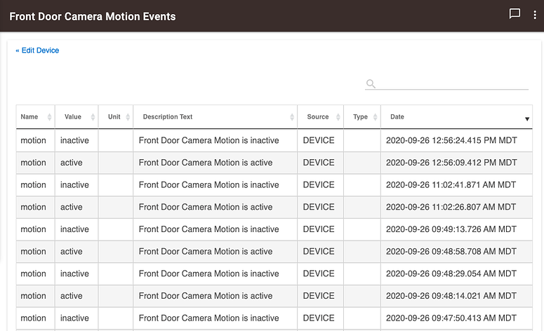Viewport: 544px width, 331px height.
Task: Click the 09:49:13.726 AM event description text
Action: click(x=208, y=229)
